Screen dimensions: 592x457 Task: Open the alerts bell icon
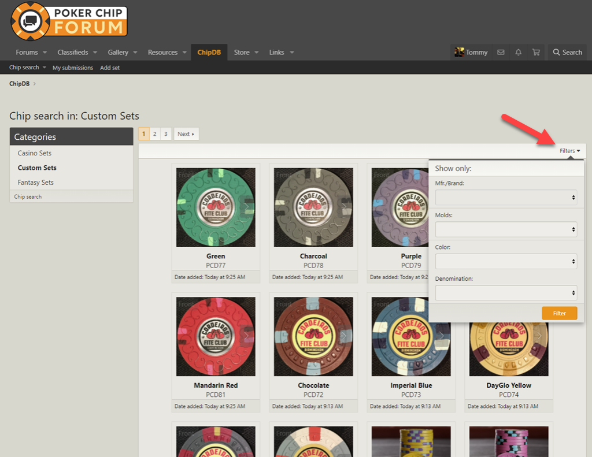[519, 52]
